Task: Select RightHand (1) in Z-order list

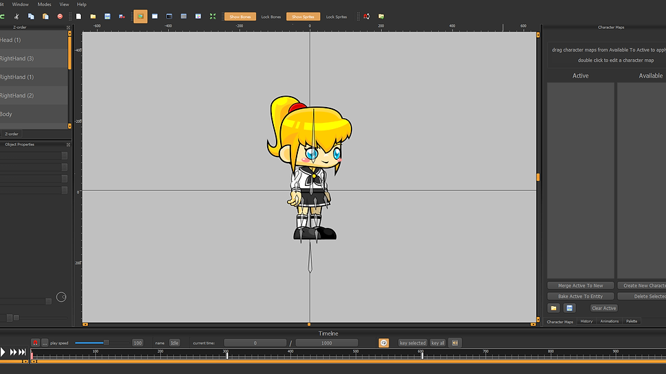Action: point(34,78)
